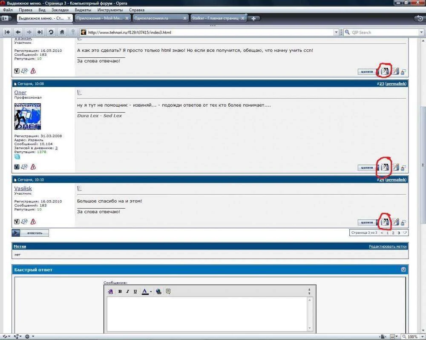Go back with the browser back arrow
Screen dimensions: 426x340
tap(18, 32)
